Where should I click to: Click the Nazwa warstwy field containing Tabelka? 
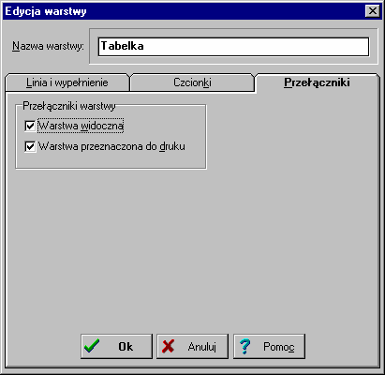coord(233,47)
